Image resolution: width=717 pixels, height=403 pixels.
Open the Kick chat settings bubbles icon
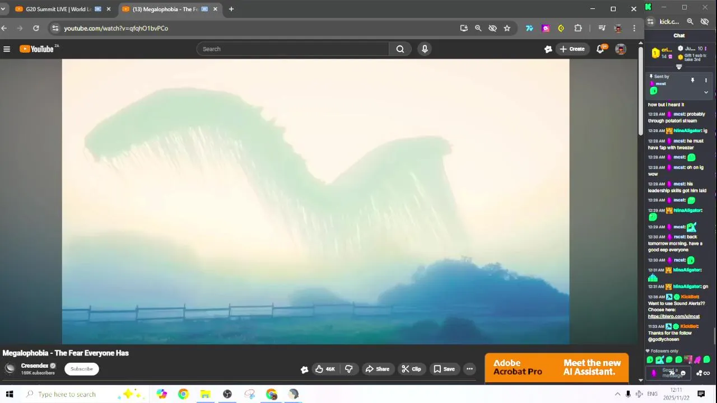[x=699, y=373]
